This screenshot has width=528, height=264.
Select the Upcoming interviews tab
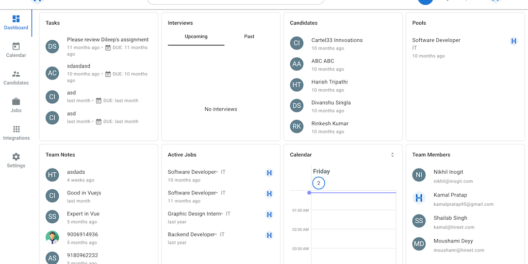[196, 37]
